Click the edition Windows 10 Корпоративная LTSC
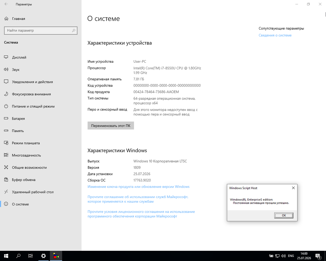Viewport: 326px width, 261px height. pos(160,161)
